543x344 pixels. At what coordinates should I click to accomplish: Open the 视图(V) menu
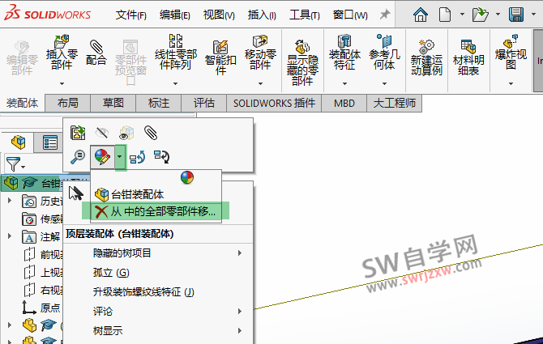[219, 15]
